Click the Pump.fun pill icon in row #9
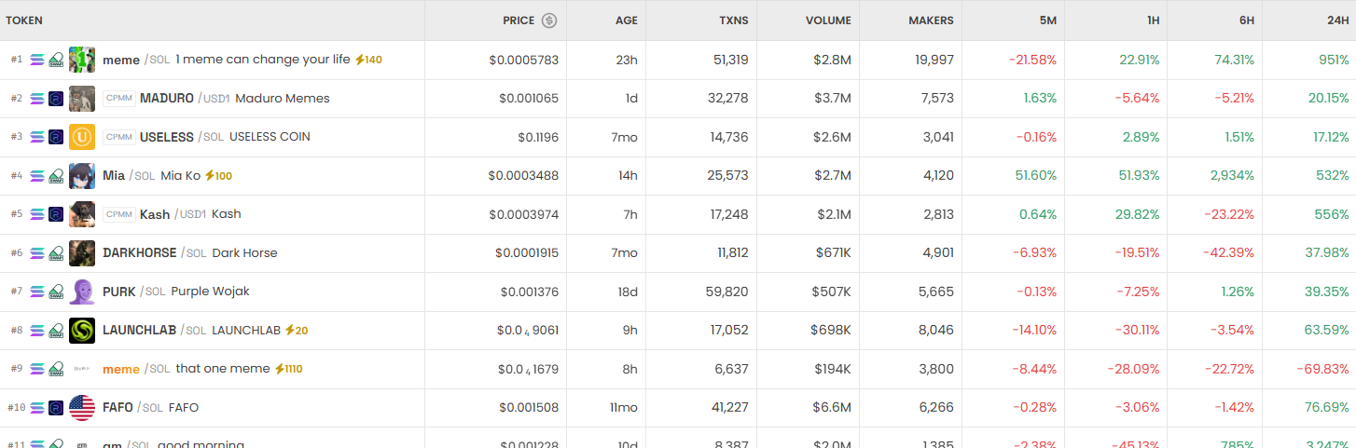Screen dimensions: 1356x448 (x=56, y=369)
